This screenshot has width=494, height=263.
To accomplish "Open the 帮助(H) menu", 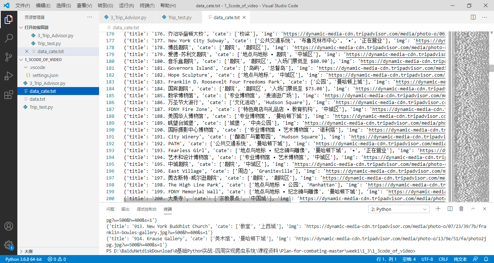I will point(168,6).
